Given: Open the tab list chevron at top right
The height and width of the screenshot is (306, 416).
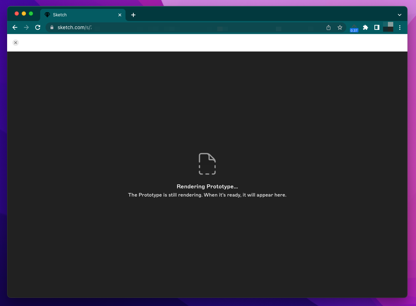Looking at the screenshot, I should (399, 15).
